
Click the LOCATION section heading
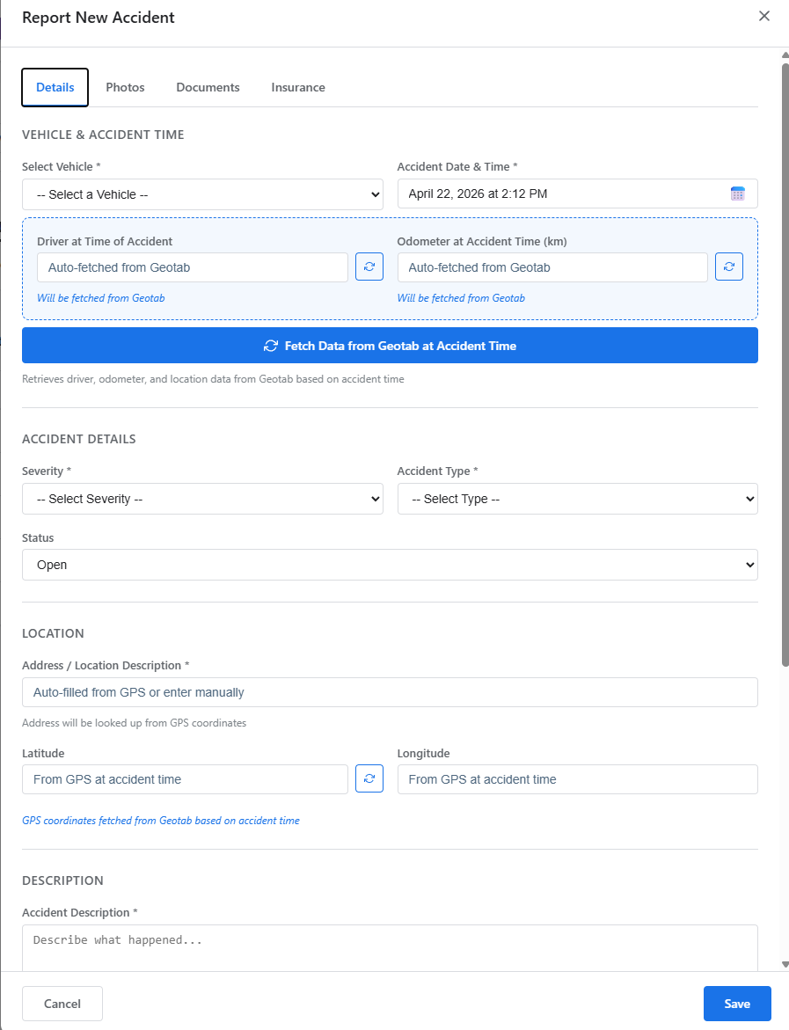click(x=53, y=633)
